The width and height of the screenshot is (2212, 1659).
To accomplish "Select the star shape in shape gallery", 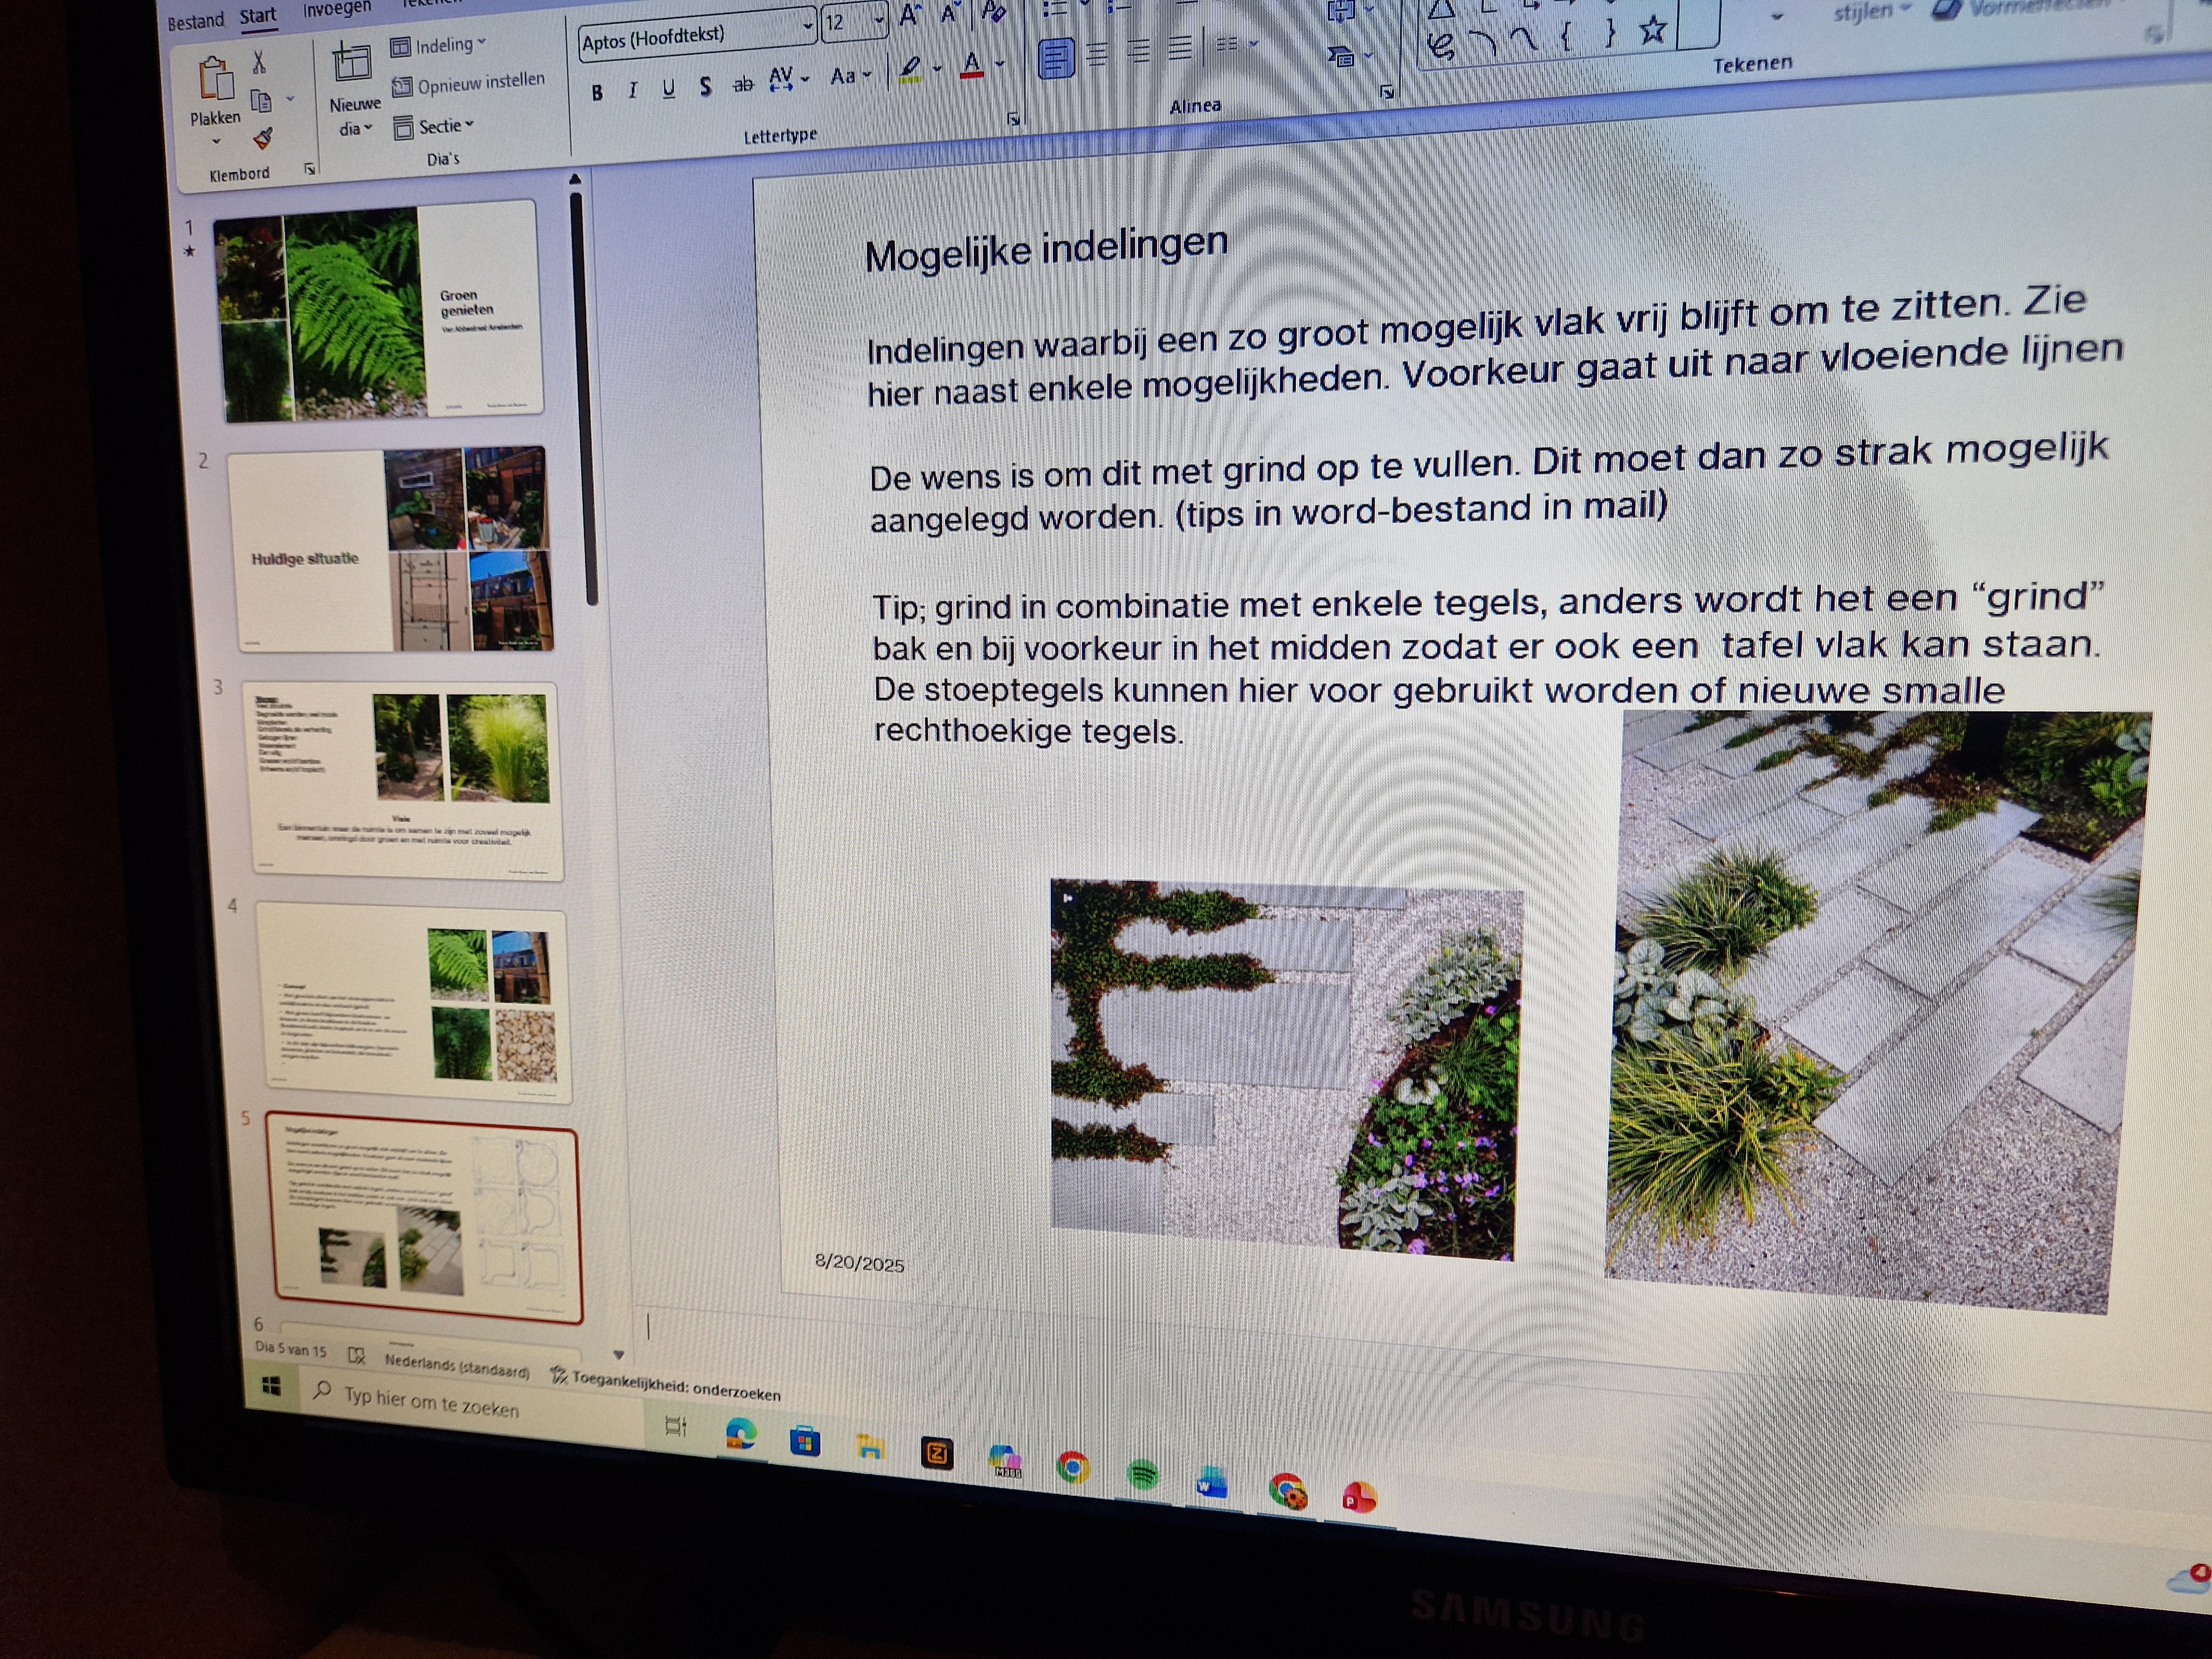I will coord(1652,31).
